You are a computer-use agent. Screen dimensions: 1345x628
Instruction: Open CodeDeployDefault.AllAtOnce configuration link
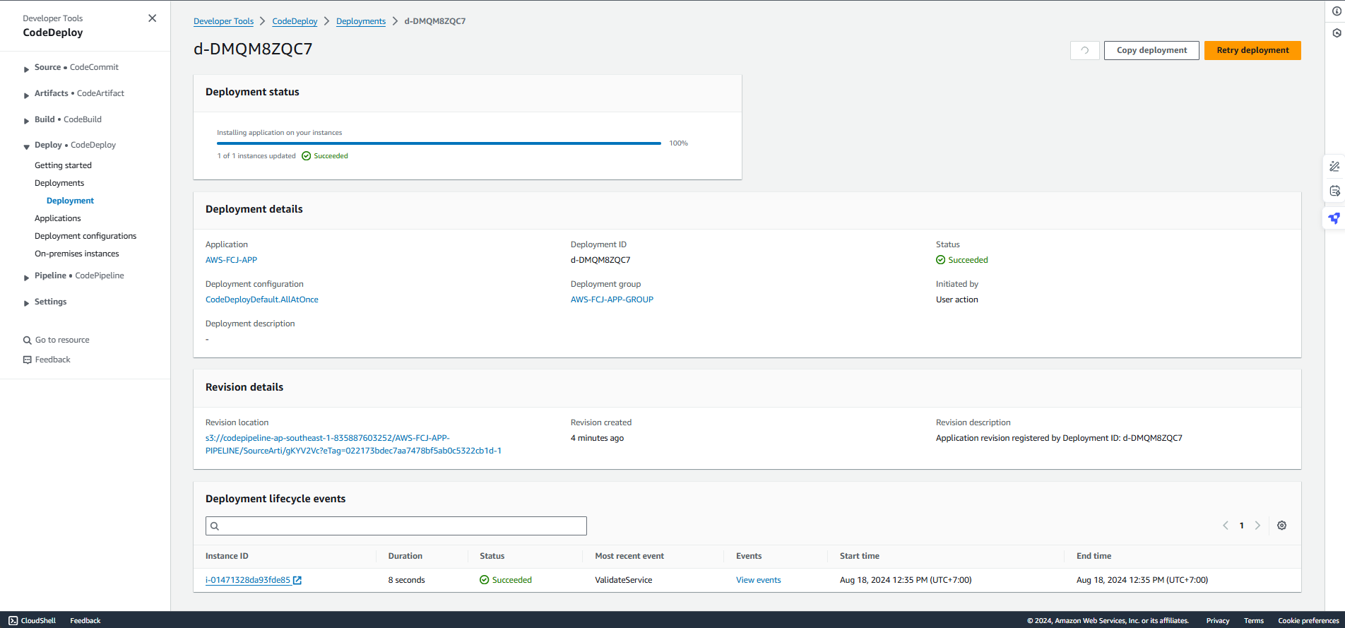tap(262, 300)
